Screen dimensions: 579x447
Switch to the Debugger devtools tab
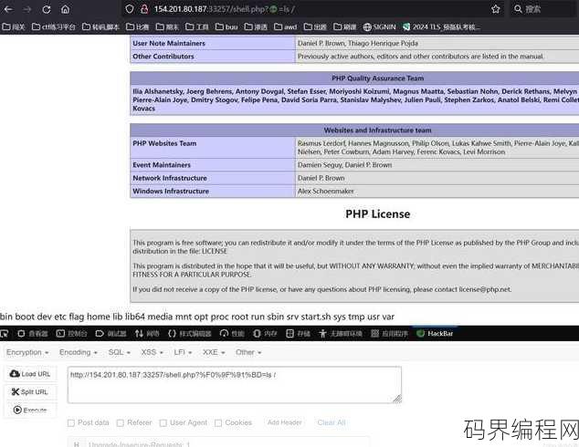click(111, 334)
